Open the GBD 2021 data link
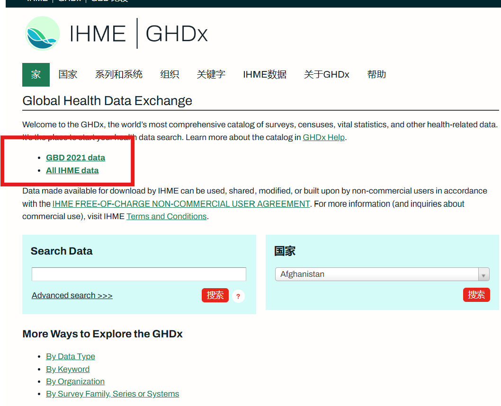 pos(75,158)
